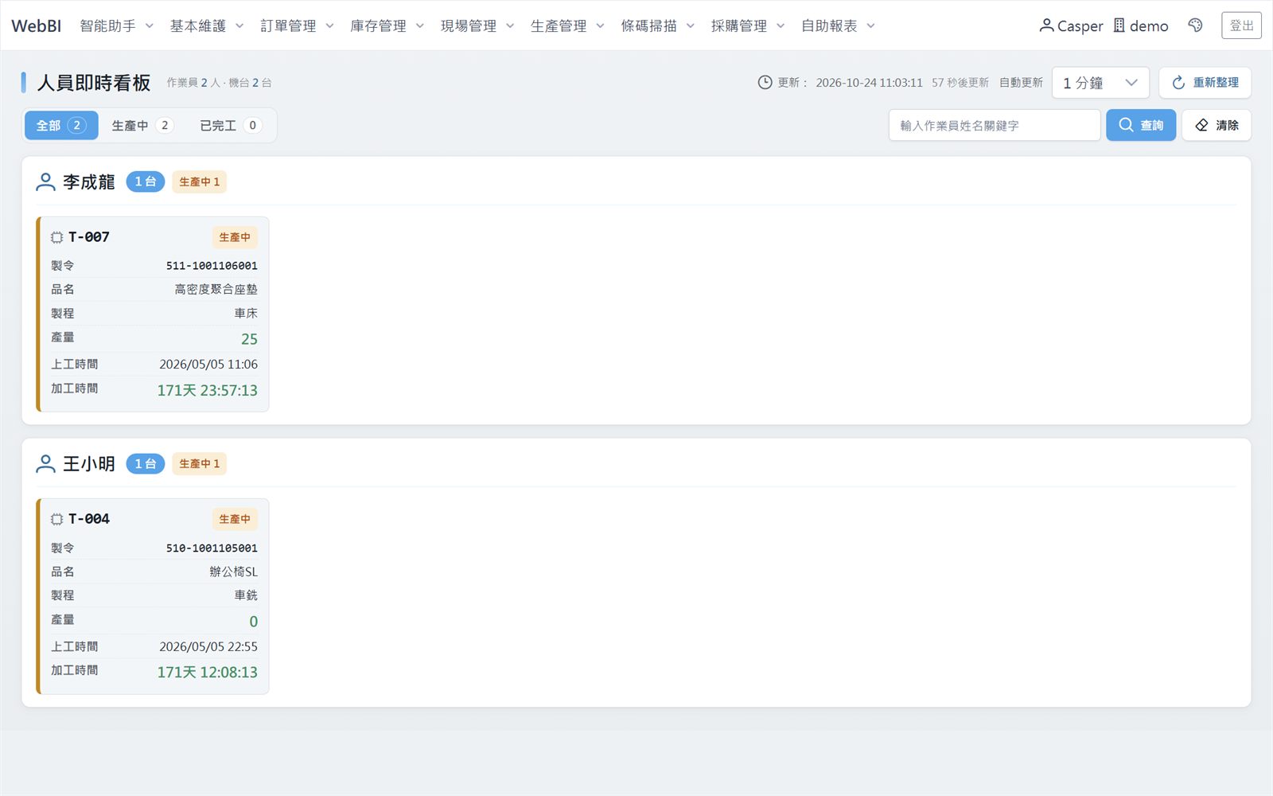This screenshot has width=1273, height=796.
Task: Click the 登出 logout button
Action: (x=1241, y=25)
